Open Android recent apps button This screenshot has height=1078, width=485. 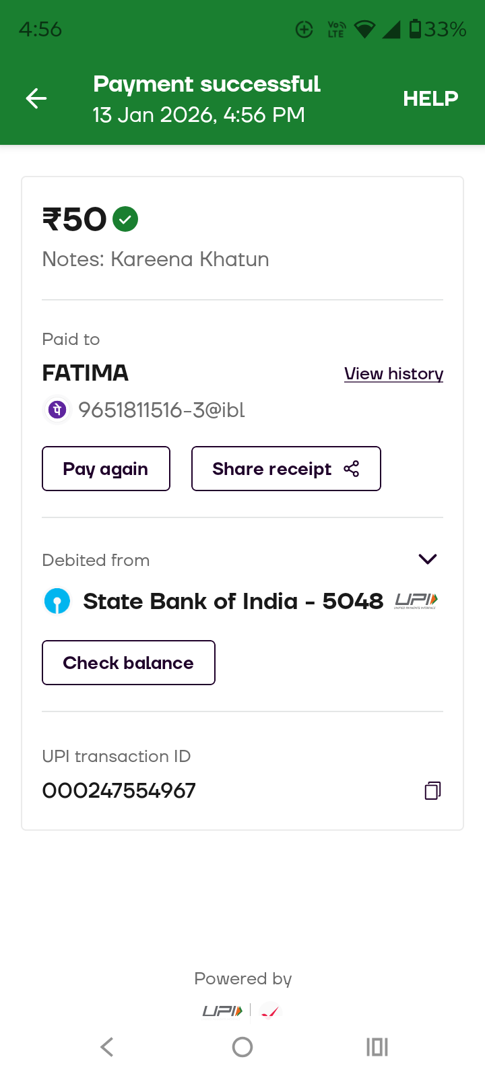coord(377,1047)
